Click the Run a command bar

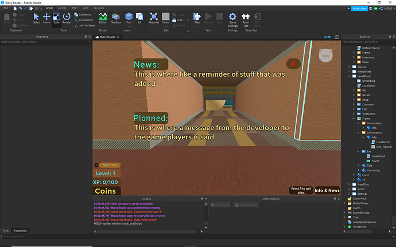click(x=197, y=237)
